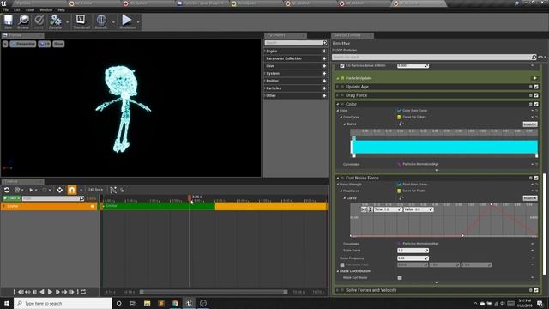Click the Lit view mode button

(x=45, y=44)
